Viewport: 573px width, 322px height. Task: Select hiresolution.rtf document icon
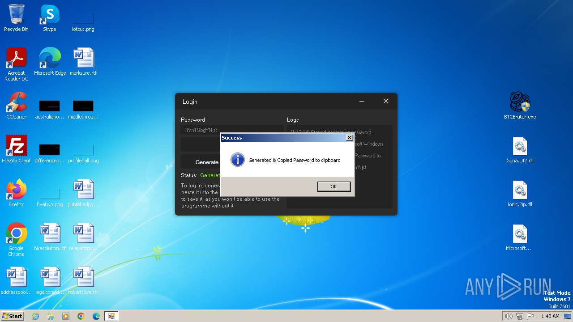50,237
